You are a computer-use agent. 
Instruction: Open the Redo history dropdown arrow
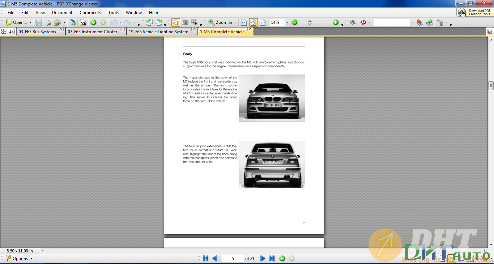point(135,22)
